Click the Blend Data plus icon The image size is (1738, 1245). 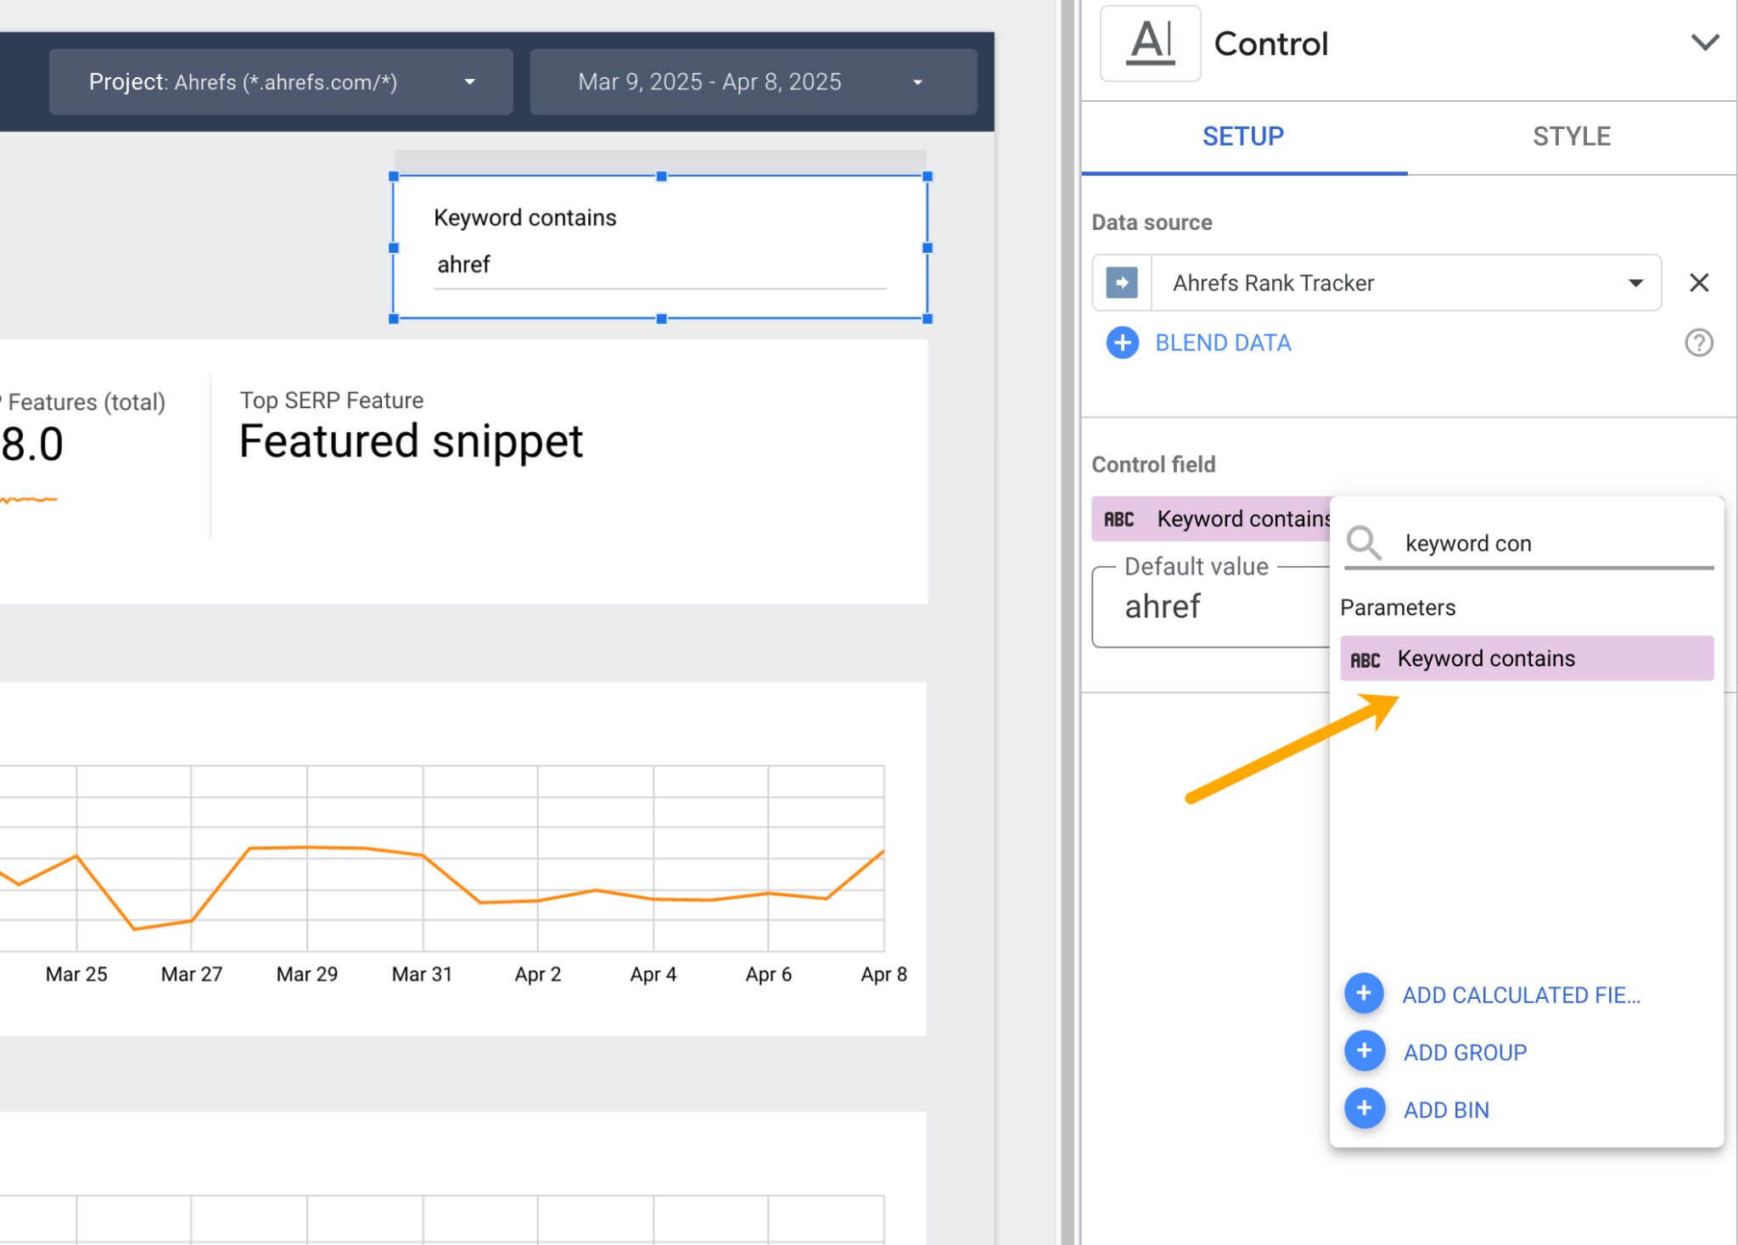pyautogui.click(x=1122, y=343)
